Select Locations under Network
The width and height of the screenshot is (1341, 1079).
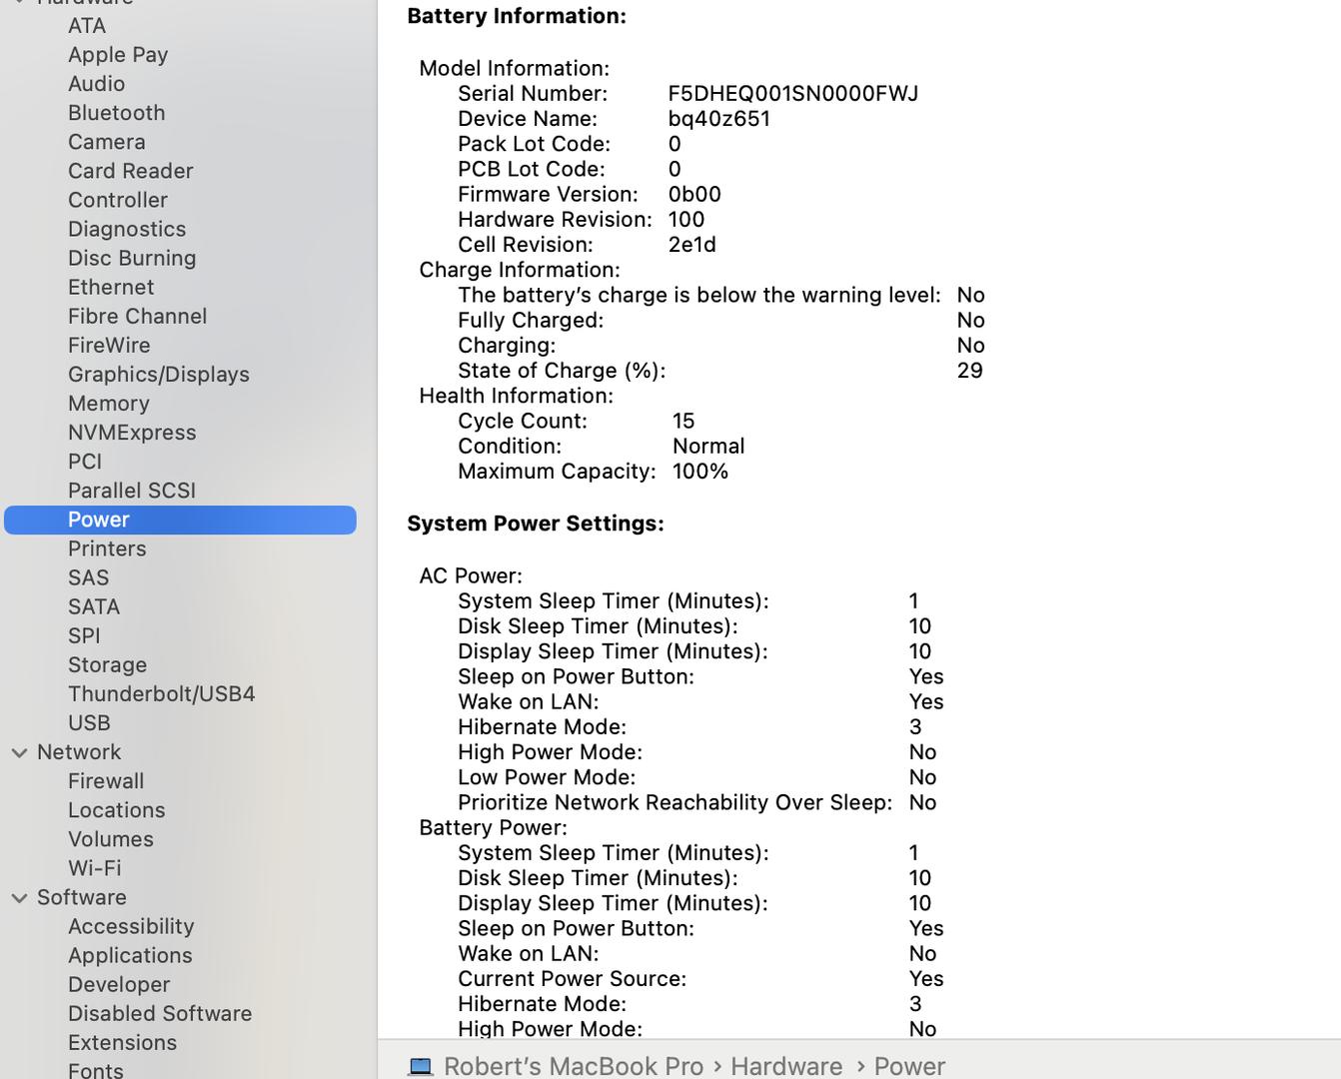(x=117, y=810)
